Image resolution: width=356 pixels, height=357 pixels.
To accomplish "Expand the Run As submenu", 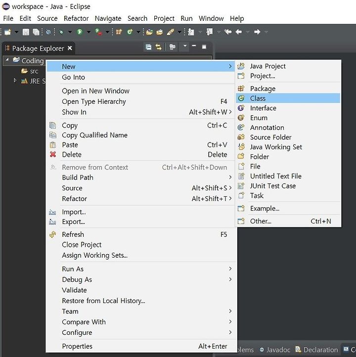I will (x=141, y=268).
